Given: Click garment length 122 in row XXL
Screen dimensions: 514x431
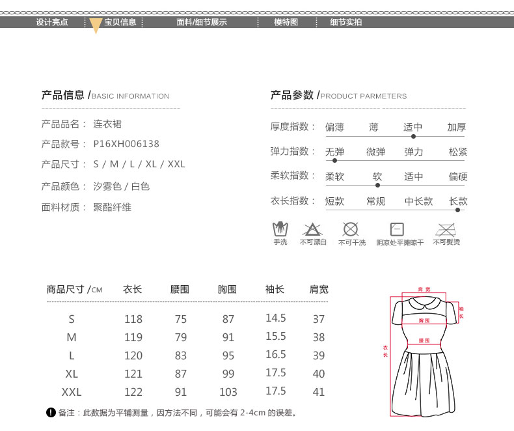Looking at the screenshot, I should point(133,392).
